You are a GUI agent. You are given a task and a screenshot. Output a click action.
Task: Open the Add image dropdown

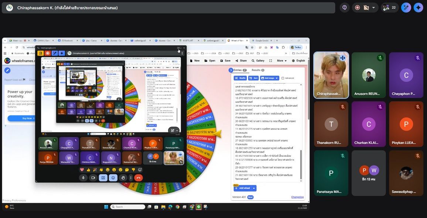269,78
